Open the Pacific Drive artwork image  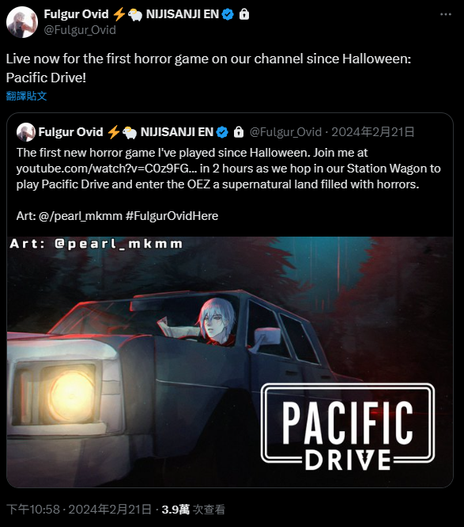pyautogui.click(x=230, y=362)
